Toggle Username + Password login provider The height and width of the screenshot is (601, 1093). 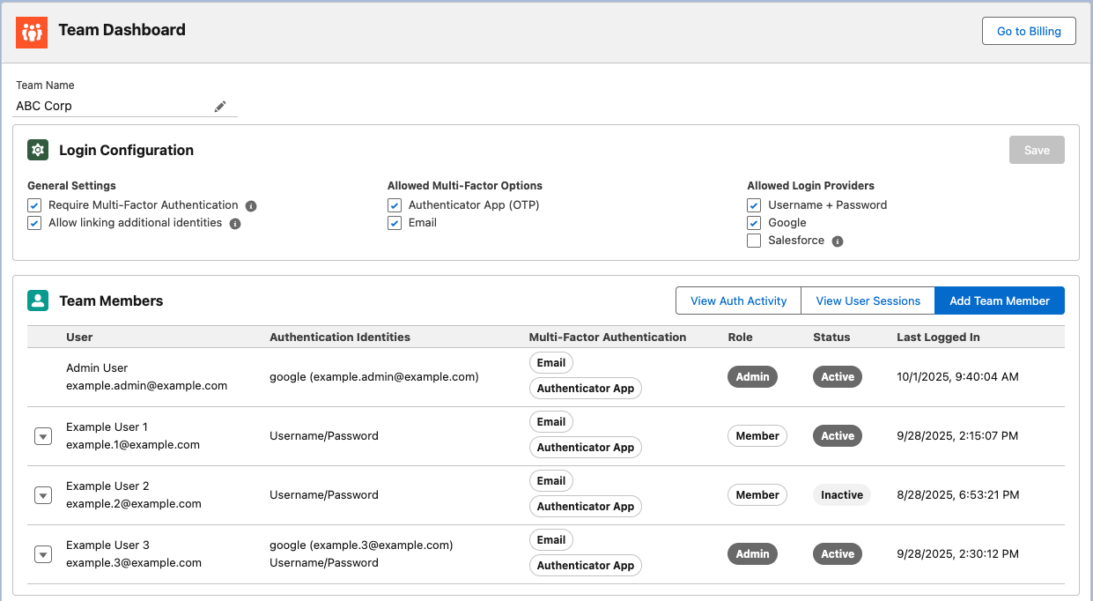pos(754,205)
